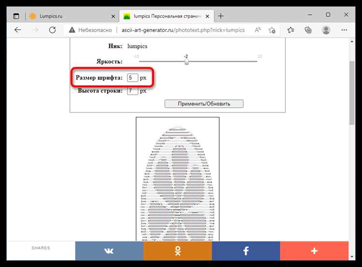Reload the current page
Image resolution: width=362 pixels, height=267 pixels.
pyautogui.click(x=53, y=30)
